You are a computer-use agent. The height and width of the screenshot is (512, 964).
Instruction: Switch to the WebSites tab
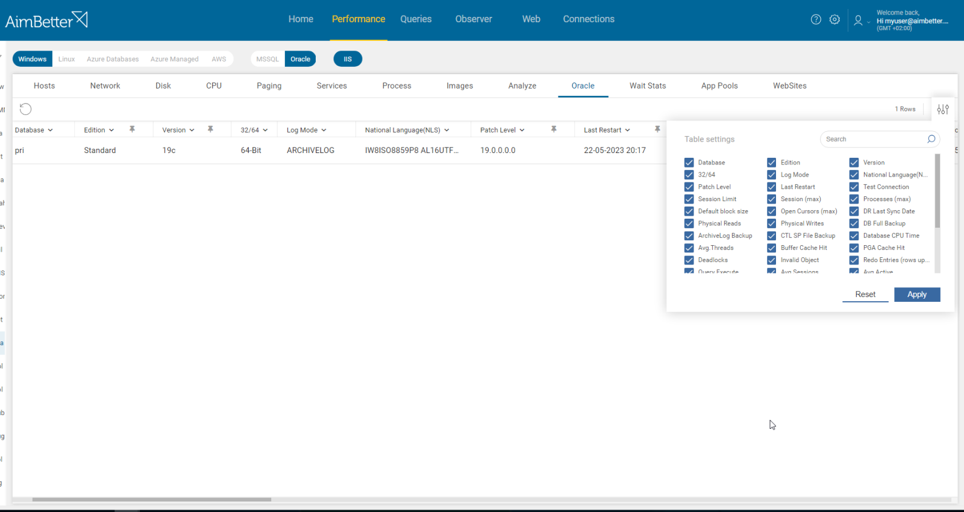coord(790,86)
